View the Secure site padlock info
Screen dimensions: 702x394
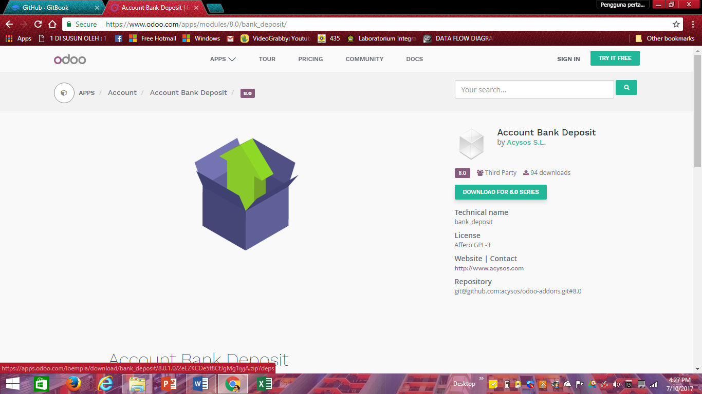(81, 24)
